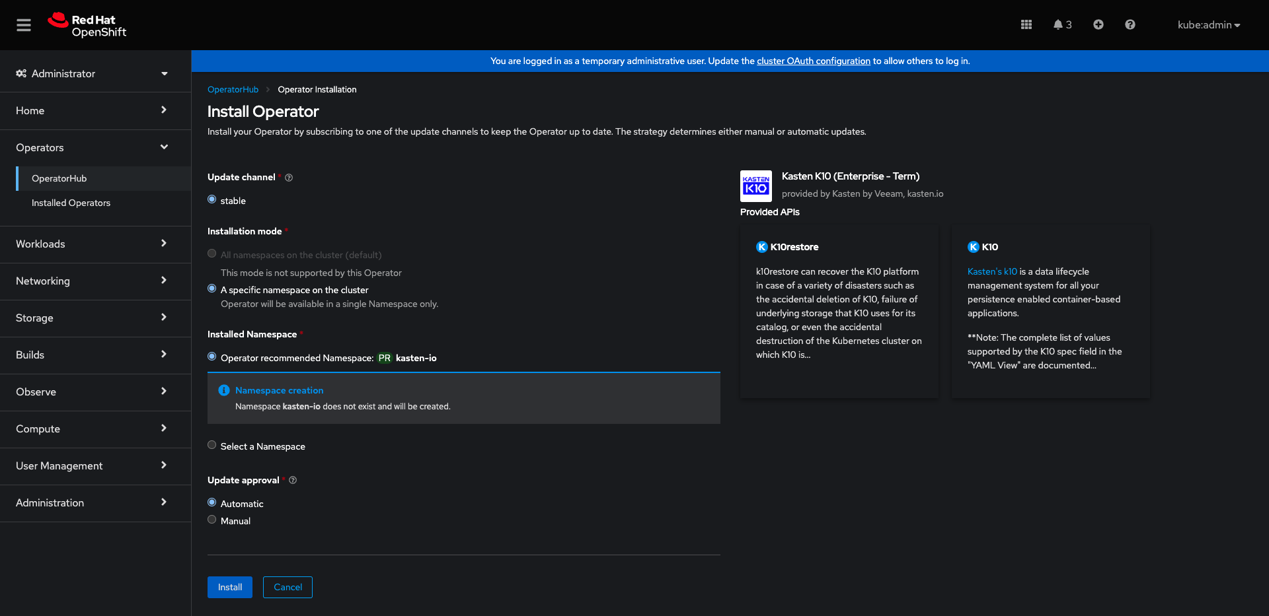Select the stable update channel
Image resolution: width=1269 pixels, height=616 pixels.
coord(212,199)
